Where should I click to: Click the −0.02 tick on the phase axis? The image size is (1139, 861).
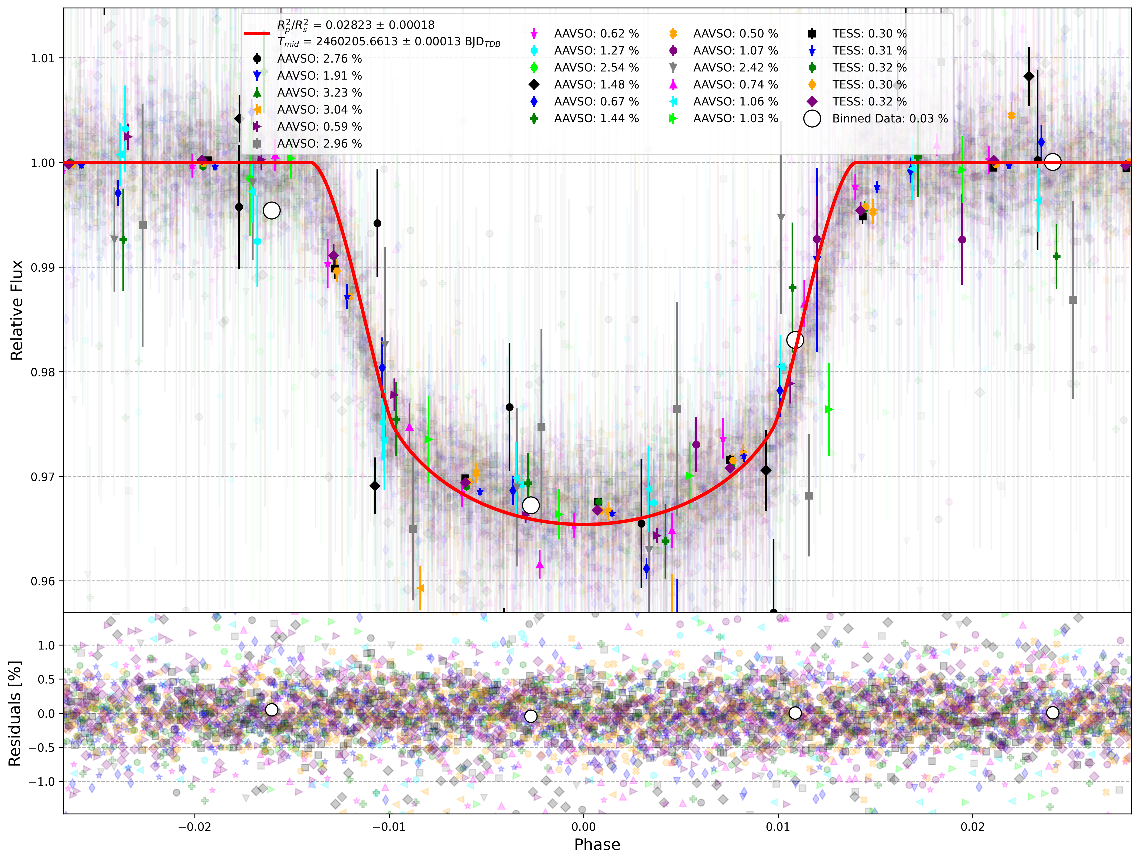(195, 826)
